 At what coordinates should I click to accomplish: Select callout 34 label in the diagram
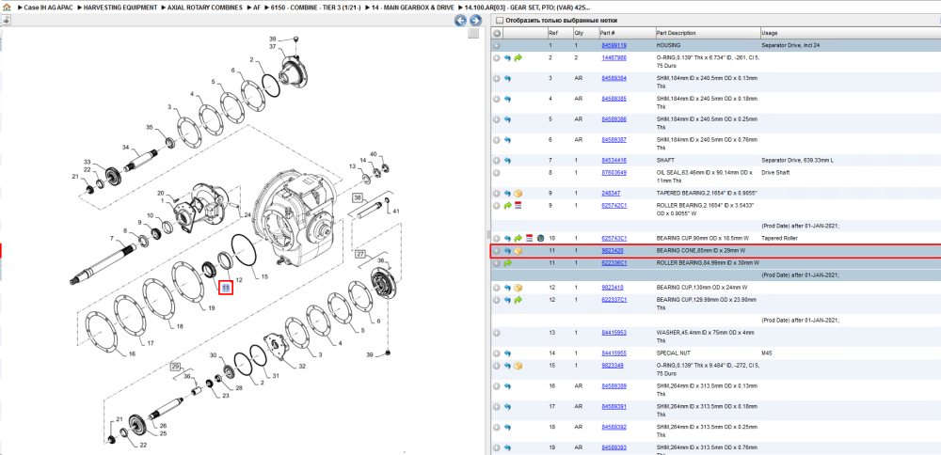(x=125, y=147)
